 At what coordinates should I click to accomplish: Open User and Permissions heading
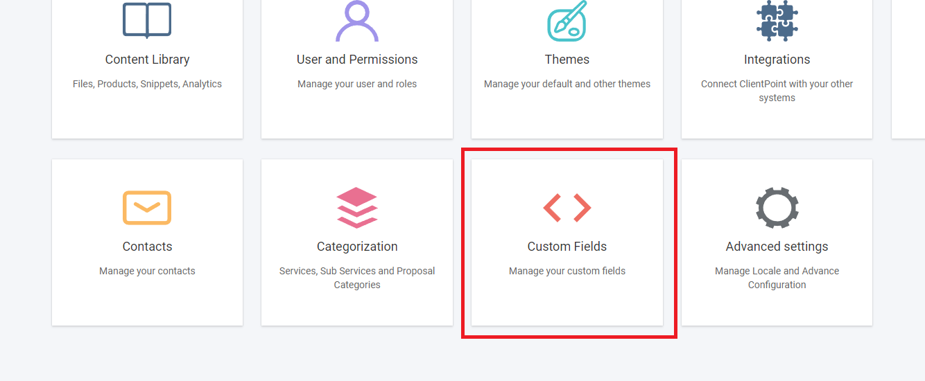pyautogui.click(x=357, y=60)
